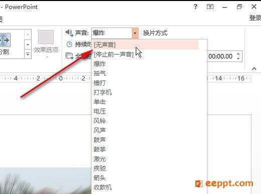Click the 声音 combo box showing 爆炸
This screenshot has height=194, width=261.
(112, 33)
